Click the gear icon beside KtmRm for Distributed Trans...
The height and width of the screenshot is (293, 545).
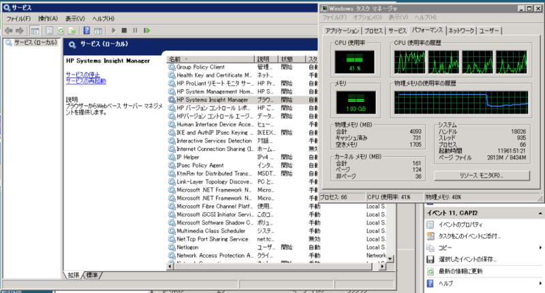click(x=172, y=173)
